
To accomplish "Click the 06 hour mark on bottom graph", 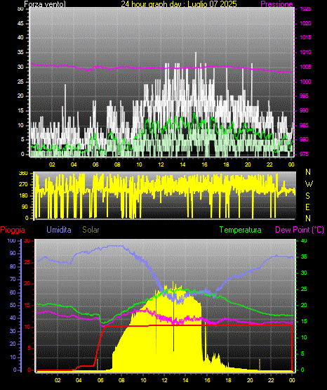I will point(100,380).
